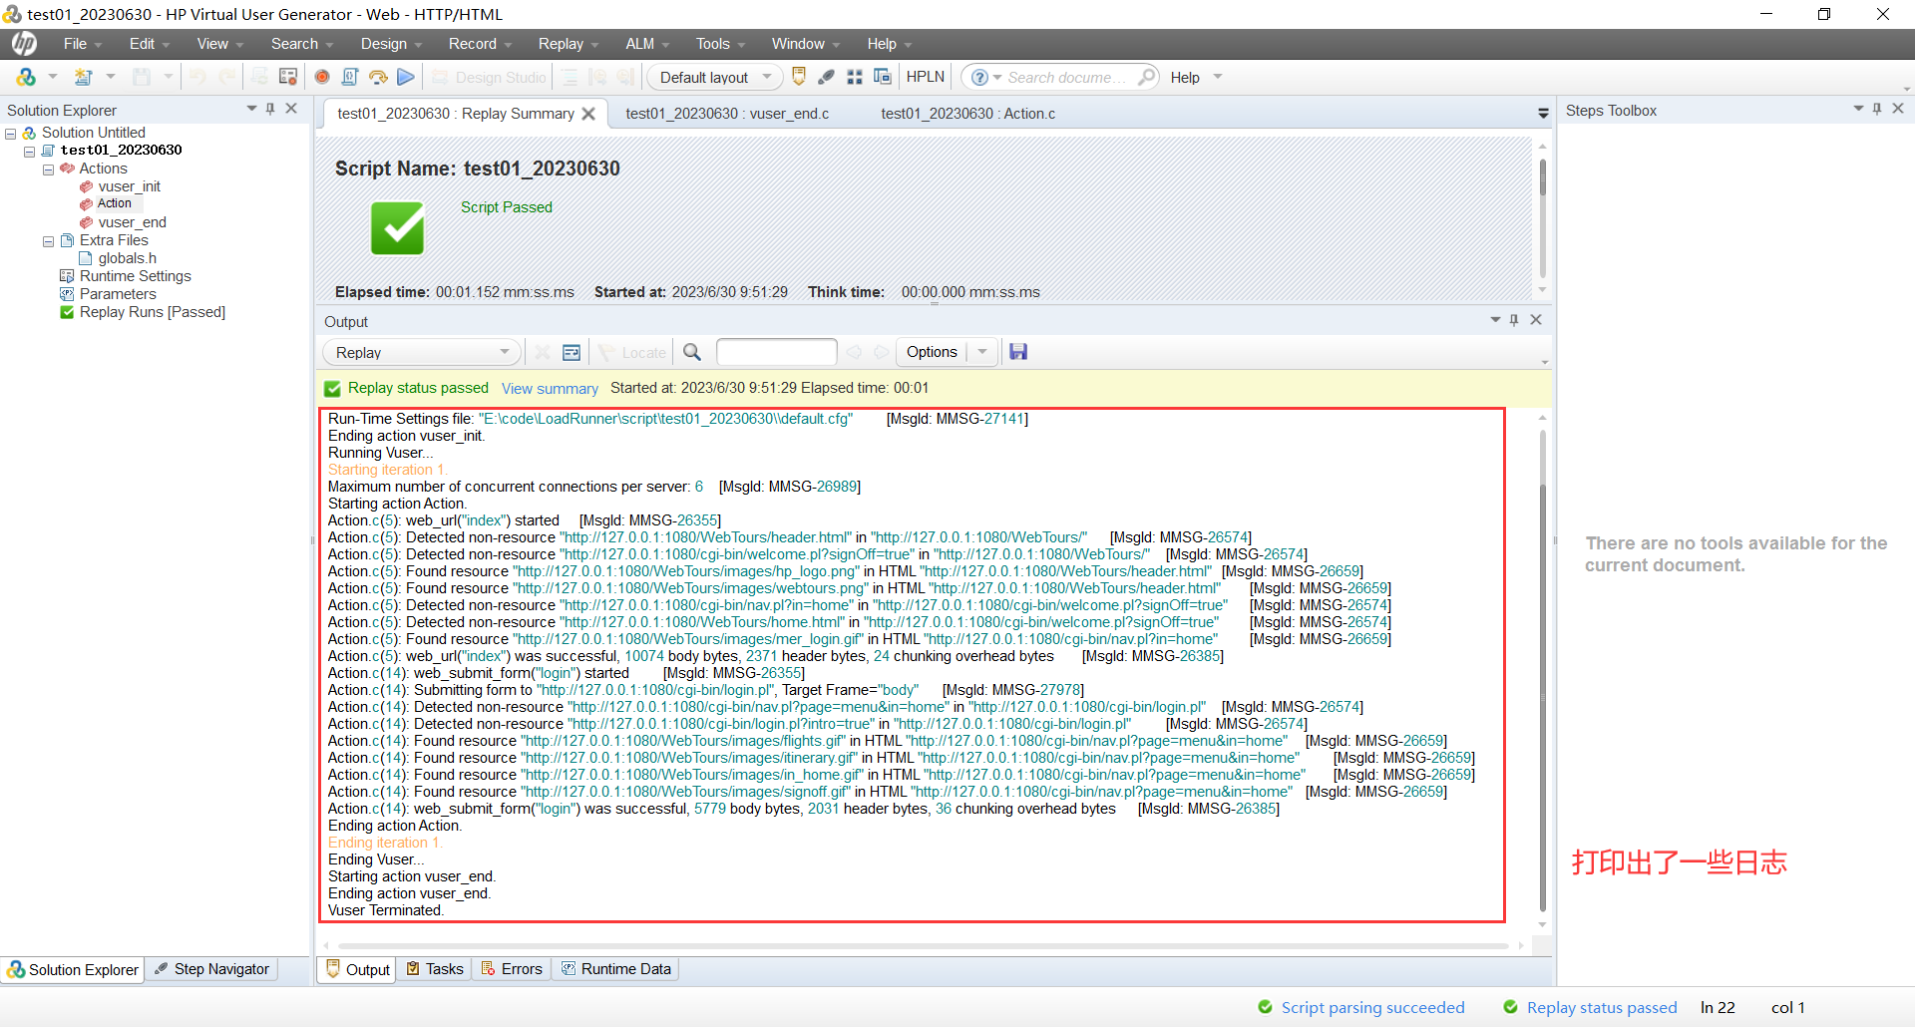Open the Steps Toolbox panel options dropdown
1915x1027 pixels.
coord(1858,109)
